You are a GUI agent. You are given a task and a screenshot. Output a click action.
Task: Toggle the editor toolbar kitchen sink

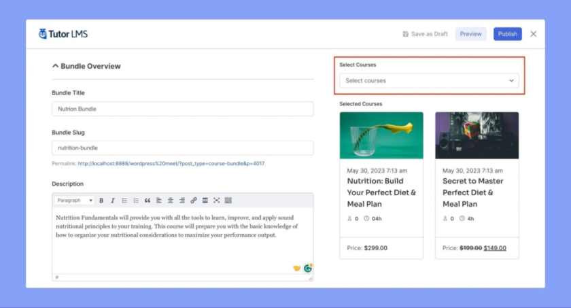point(228,201)
